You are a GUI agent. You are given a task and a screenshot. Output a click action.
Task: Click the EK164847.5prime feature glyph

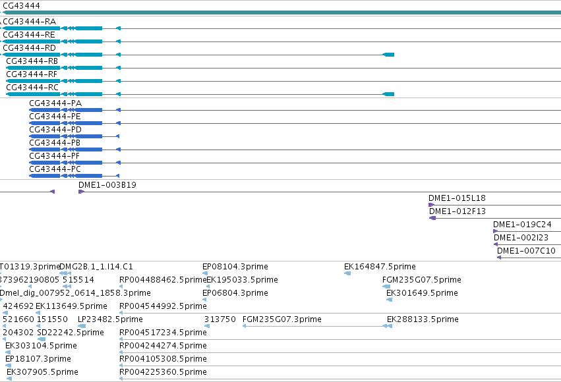pos(347,274)
